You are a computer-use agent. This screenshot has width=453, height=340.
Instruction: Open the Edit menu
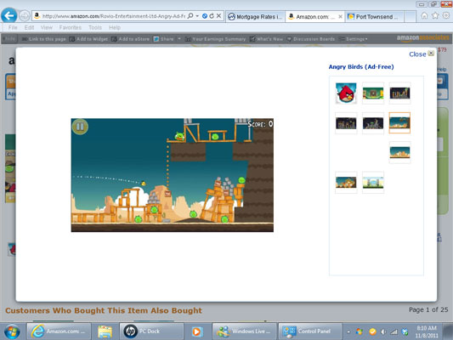coord(29,27)
